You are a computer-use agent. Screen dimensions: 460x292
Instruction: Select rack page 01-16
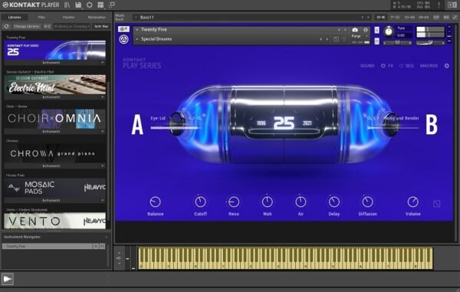coord(381,18)
